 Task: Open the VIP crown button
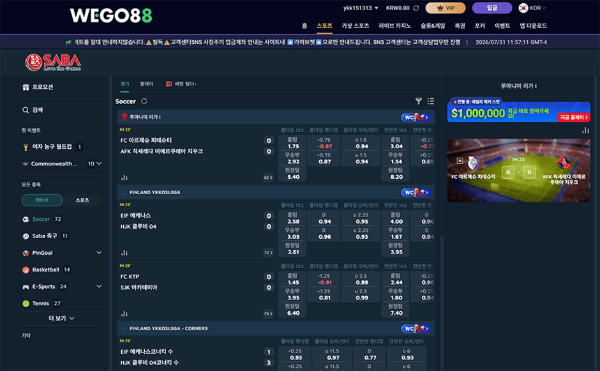coord(446,8)
